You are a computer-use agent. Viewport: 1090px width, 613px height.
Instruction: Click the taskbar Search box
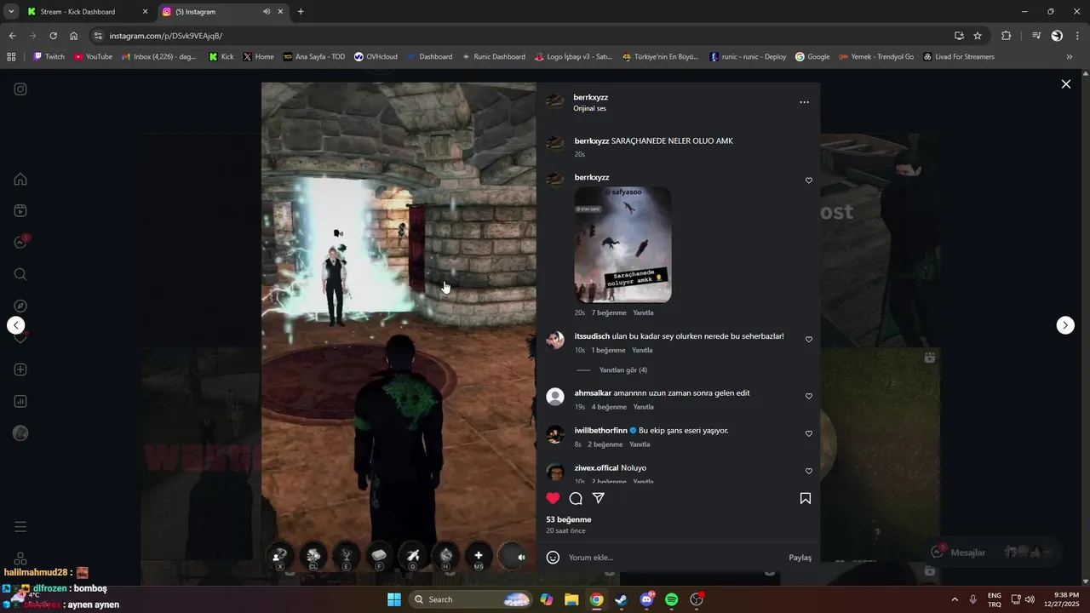coord(471,599)
